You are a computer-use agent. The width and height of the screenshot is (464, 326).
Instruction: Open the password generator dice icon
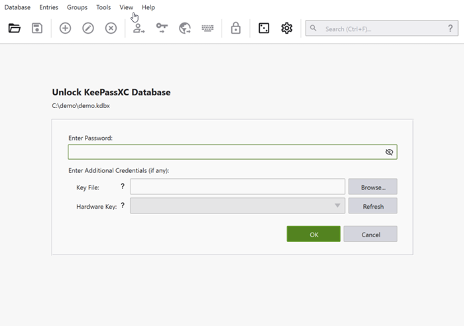[264, 28]
